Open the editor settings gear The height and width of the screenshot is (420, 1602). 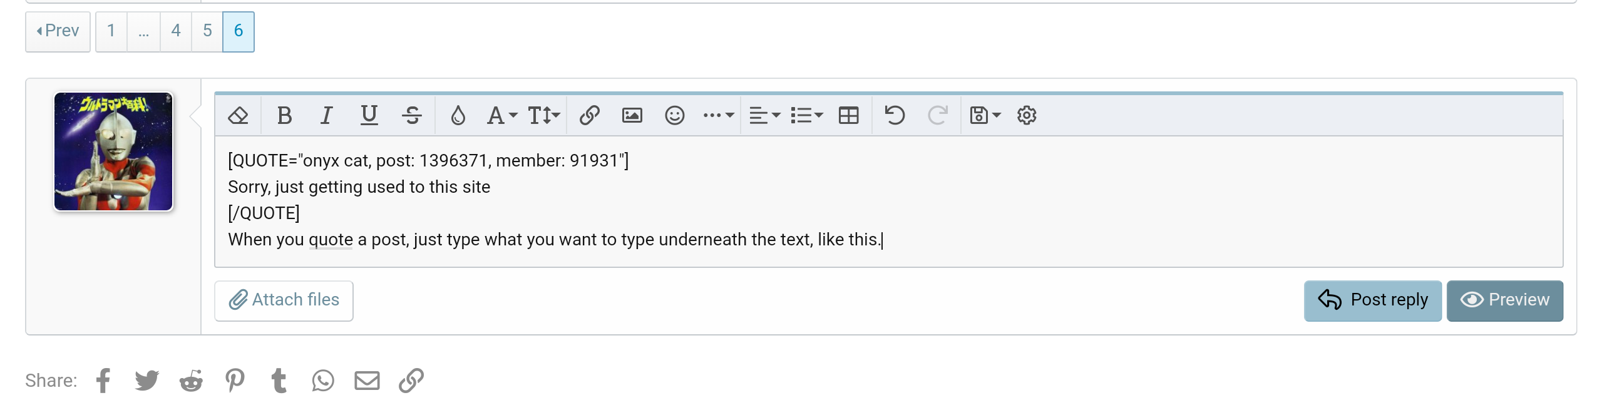(x=1027, y=116)
